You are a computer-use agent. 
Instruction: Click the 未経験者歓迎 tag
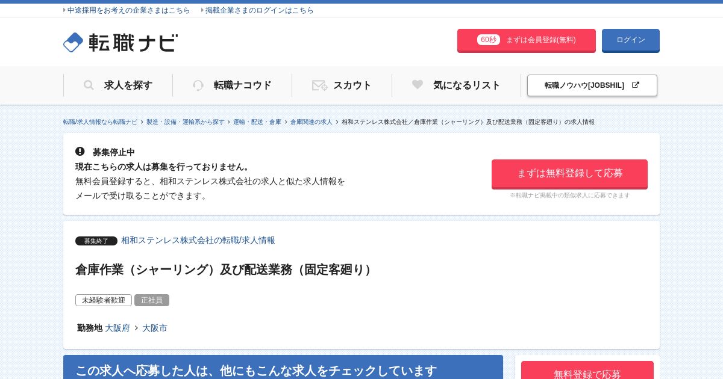coord(104,300)
